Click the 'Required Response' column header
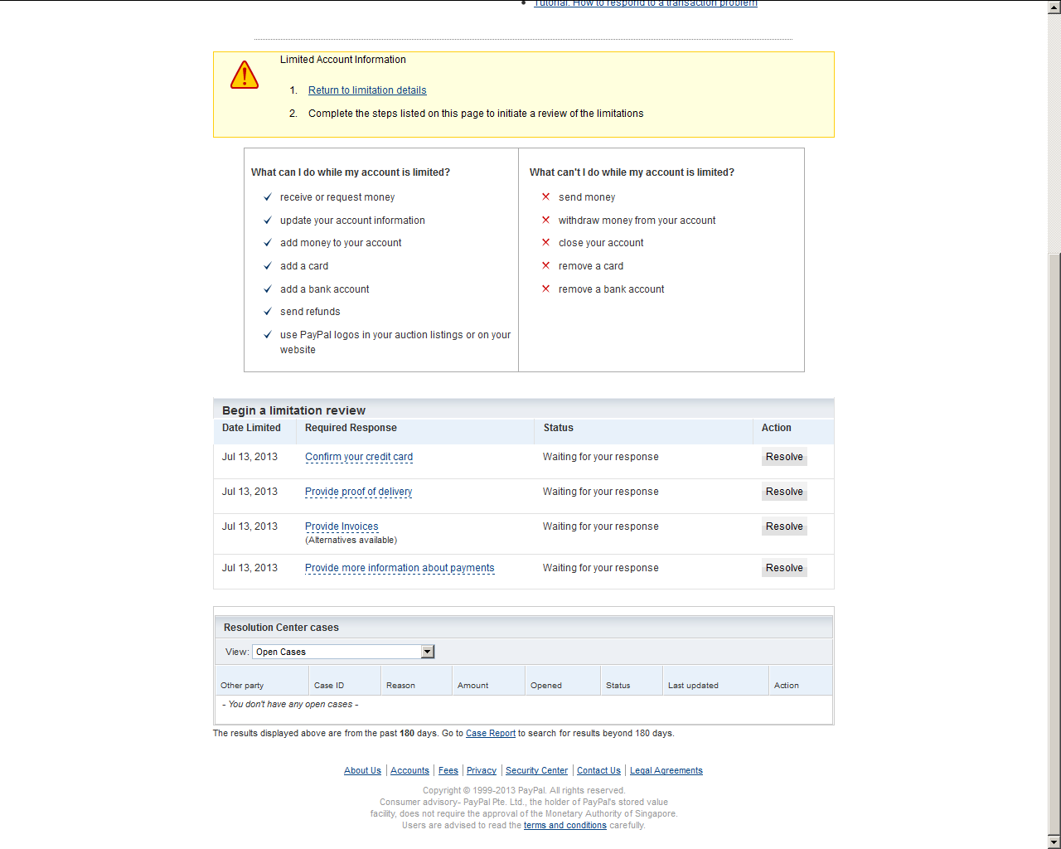 [351, 428]
